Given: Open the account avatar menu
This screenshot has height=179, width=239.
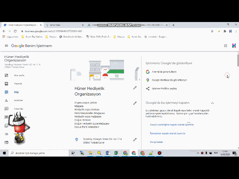Looking at the screenshot, I should [x=234, y=45].
